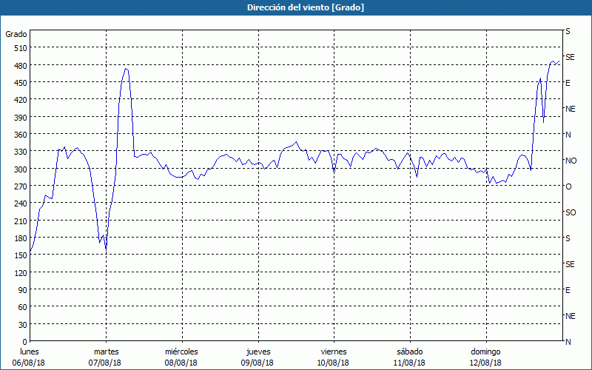Click the date 12/08/18

tap(485, 363)
